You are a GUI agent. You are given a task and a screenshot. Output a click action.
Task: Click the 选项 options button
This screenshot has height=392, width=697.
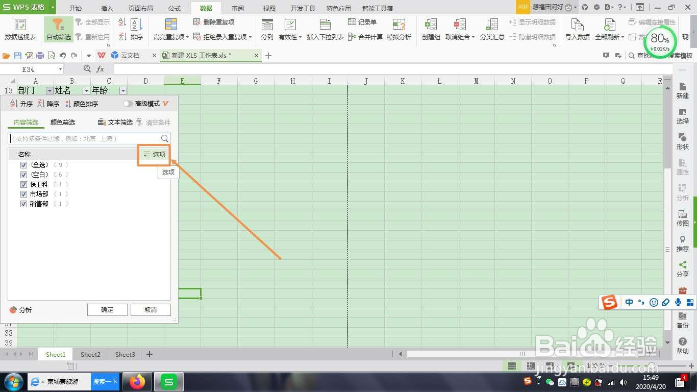(155, 154)
